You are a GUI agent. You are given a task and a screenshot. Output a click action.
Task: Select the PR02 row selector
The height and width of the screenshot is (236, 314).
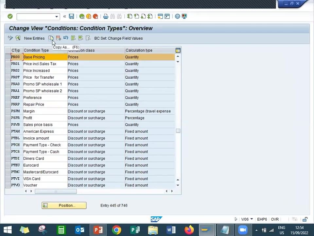coord(8,71)
